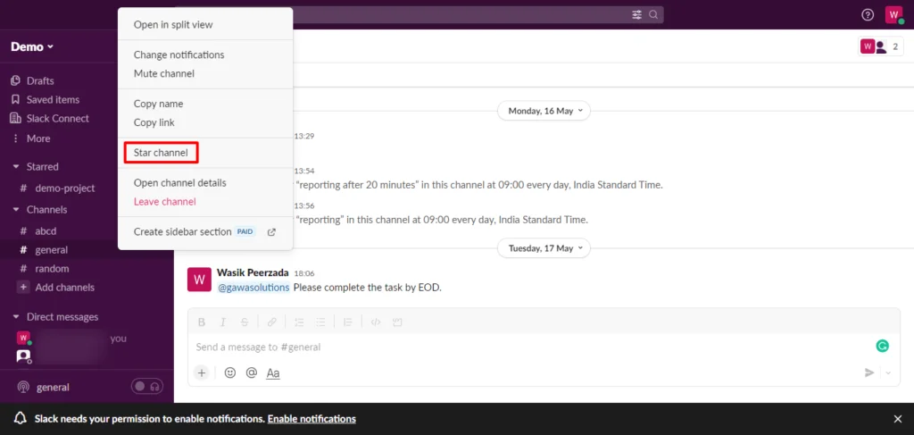This screenshot has width=914, height=435.
Task: Insert a code block in composer
Action: coord(397,322)
